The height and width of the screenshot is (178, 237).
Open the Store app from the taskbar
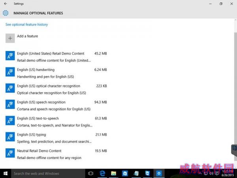(125, 174)
